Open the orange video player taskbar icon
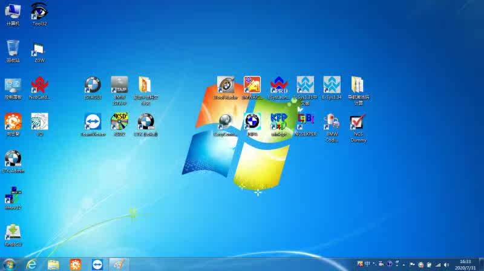 click(x=76, y=264)
